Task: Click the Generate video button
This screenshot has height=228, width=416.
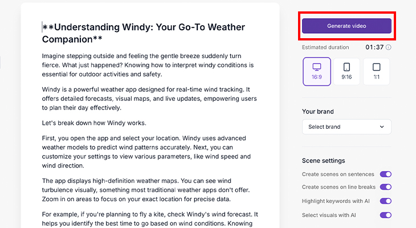Action: click(x=346, y=26)
